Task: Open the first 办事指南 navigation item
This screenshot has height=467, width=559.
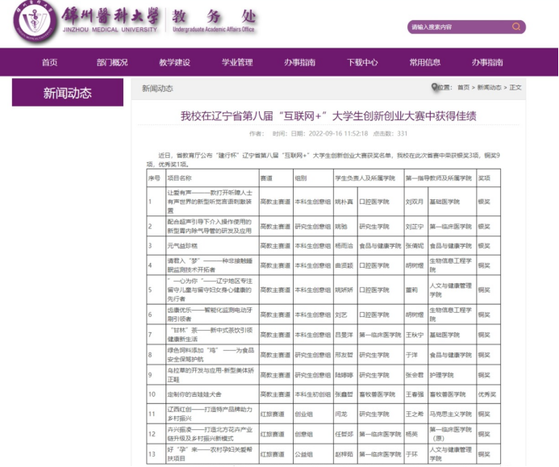Action: tap(299, 62)
